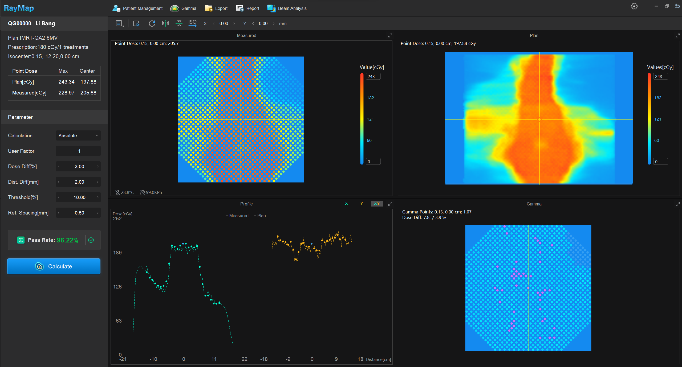Switch to Patient Management
Screen dimensions: 682x367
(x=137, y=8)
